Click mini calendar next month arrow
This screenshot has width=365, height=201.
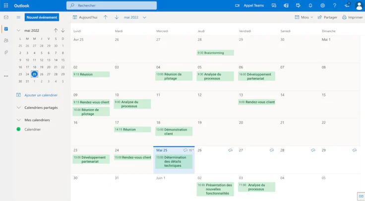(x=63, y=30)
